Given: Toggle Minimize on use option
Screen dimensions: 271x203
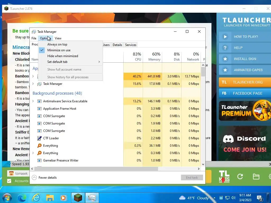Looking at the screenshot, I should 70,50.
